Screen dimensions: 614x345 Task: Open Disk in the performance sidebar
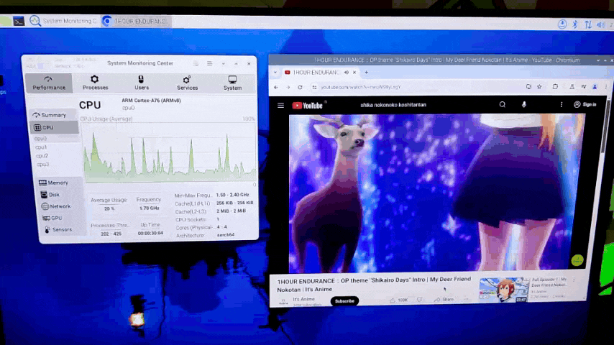[50, 194]
